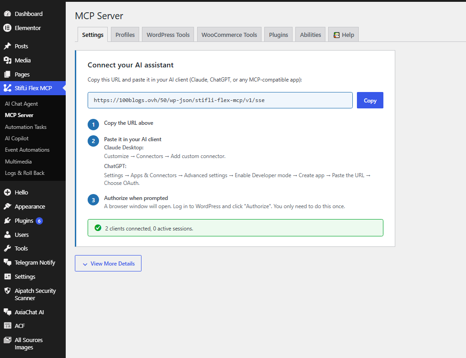This screenshot has height=358, width=466.
Task: Click the Elementor menu label
Action: coord(28,28)
